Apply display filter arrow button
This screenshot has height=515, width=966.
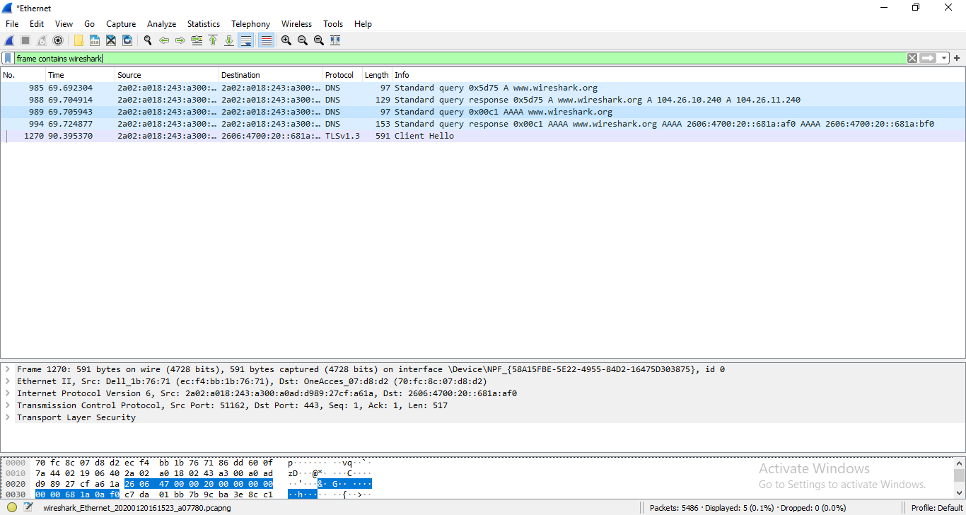(x=928, y=58)
